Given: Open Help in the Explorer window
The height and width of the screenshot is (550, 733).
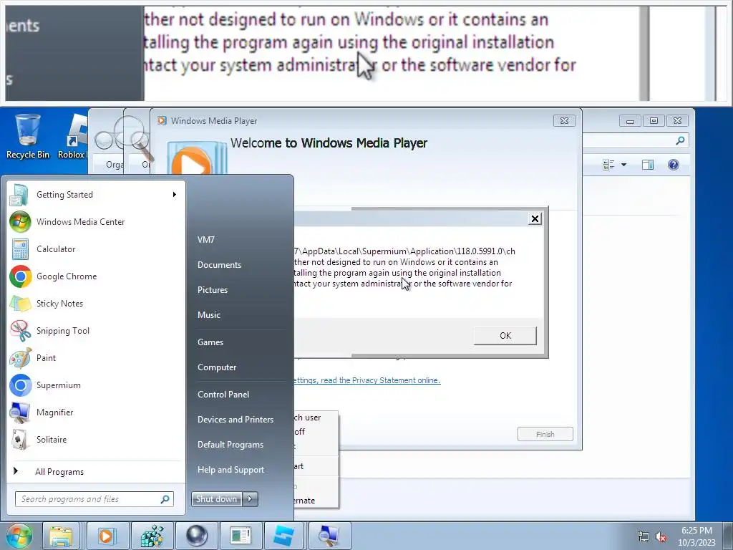Looking at the screenshot, I should 673,165.
